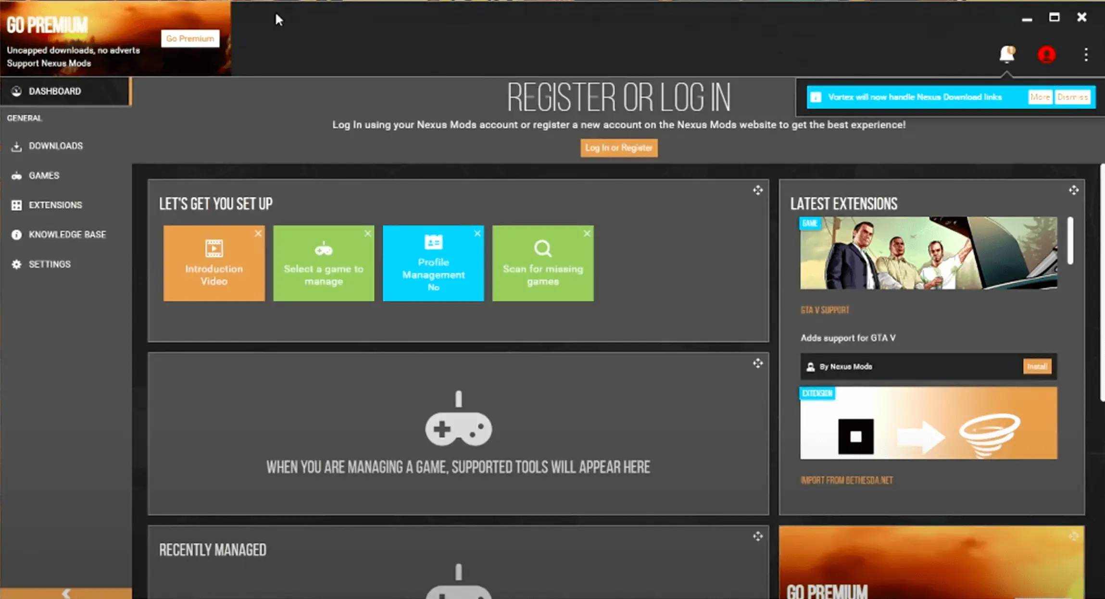Click the Log In or Register button
The height and width of the screenshot is (599, 1105).
619,148
